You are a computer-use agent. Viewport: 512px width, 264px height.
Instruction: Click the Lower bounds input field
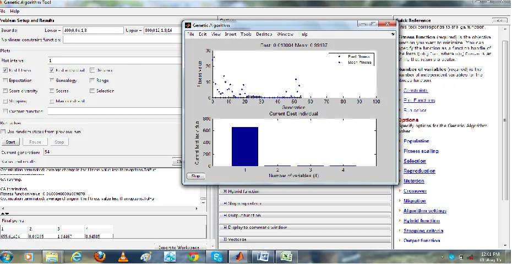pos(92,30)
